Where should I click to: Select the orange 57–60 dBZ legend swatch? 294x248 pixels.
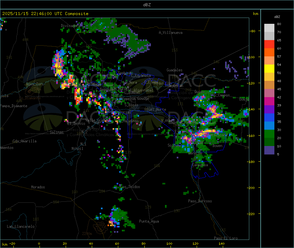point(269,52)
